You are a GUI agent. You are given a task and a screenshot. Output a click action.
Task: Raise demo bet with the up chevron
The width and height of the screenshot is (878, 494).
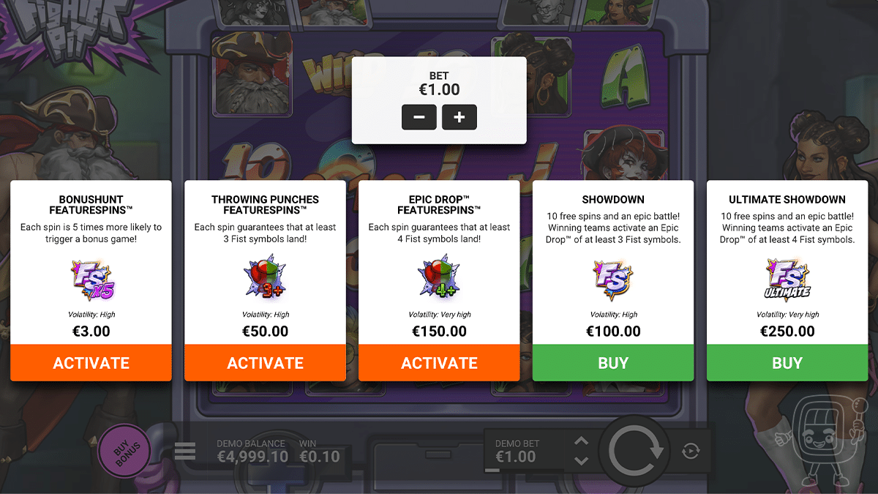tap(581, 441)
